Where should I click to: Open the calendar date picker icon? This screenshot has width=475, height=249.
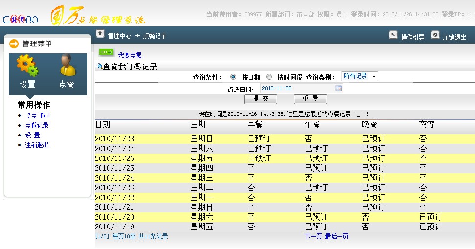(x=338, y=88)
